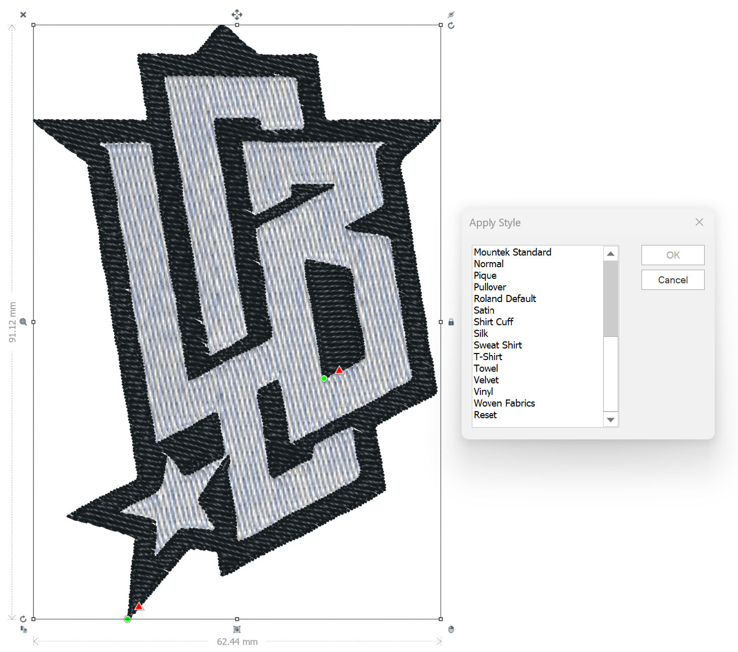Screen dimensions: 738x652
Task: Click the style list scroll-down arrow
Action: tap(611, 420)
